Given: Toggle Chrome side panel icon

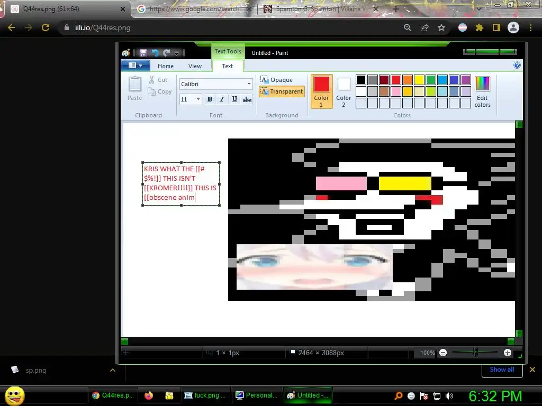Looking at the screenshot, I should pyautogui.click(x=496, y=27).
